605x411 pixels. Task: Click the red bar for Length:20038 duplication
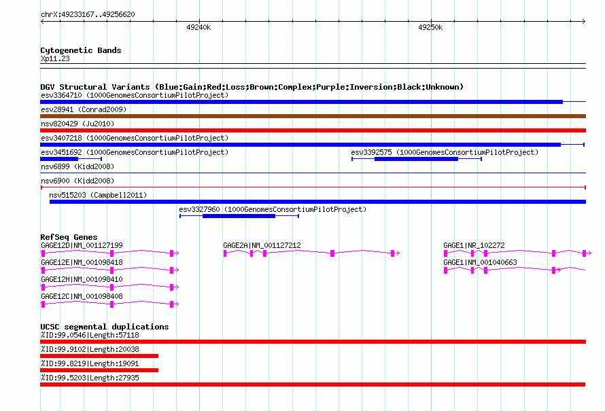[99, 356]
